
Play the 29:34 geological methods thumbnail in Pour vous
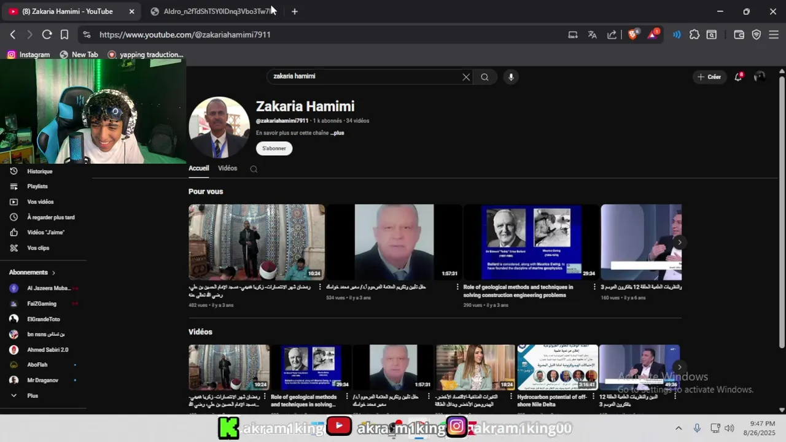coord(531,242)
